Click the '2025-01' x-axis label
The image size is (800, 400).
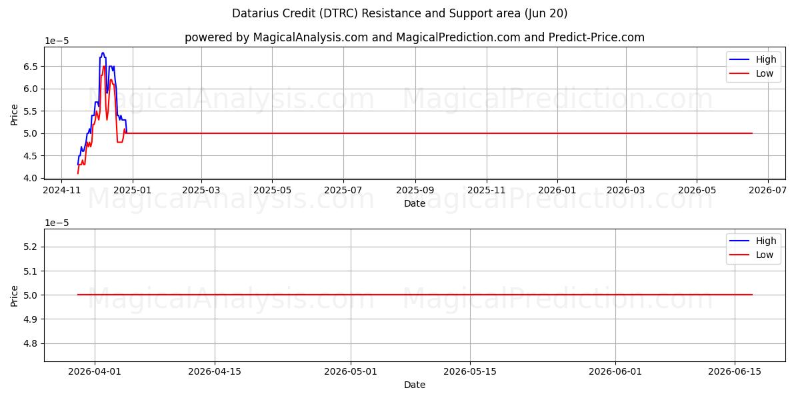click(133, 191)
